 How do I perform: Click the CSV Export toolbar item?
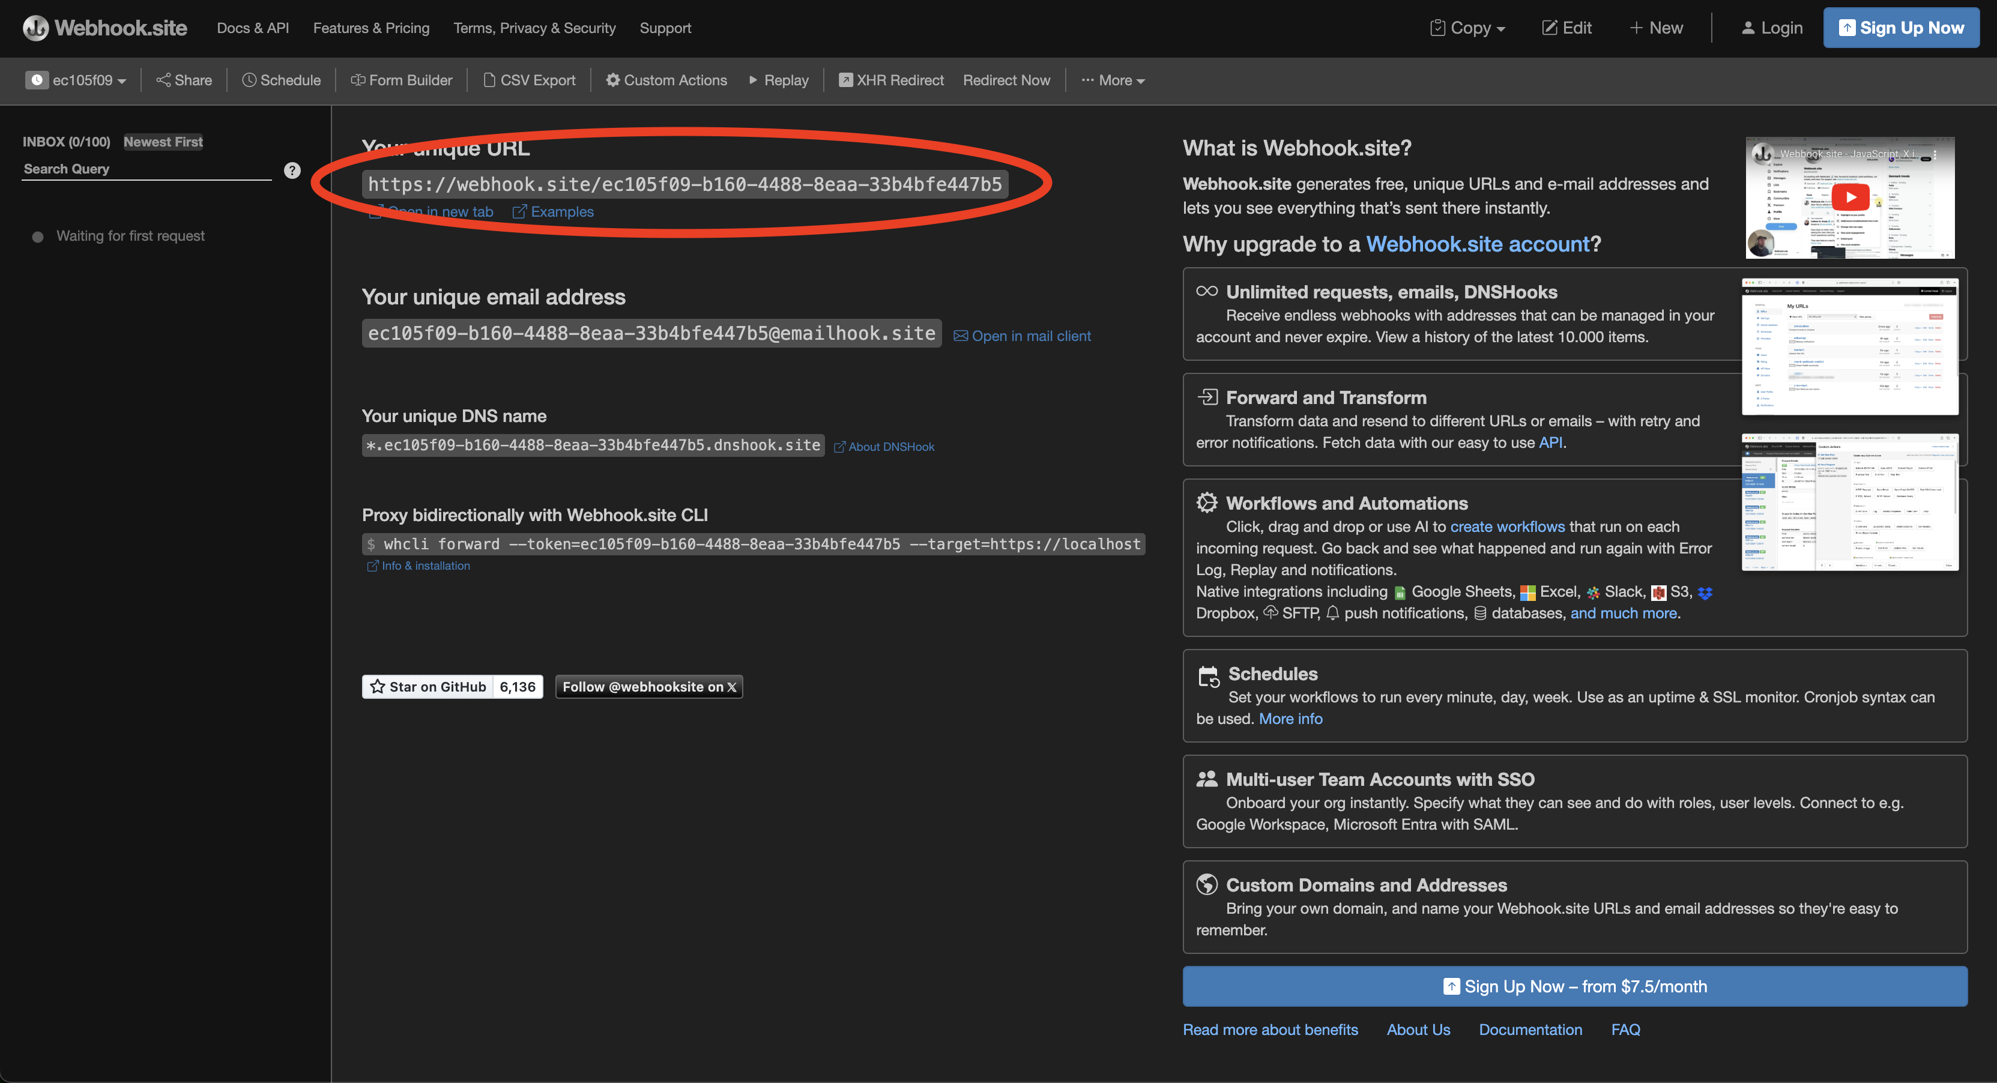tap(530, 80)
